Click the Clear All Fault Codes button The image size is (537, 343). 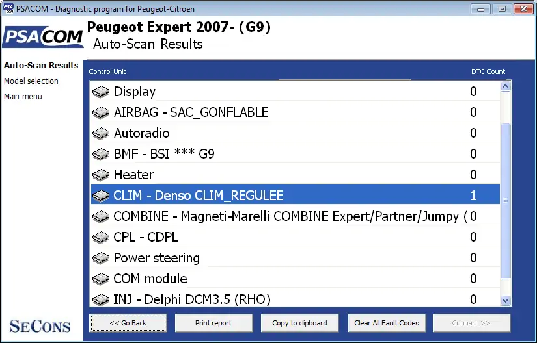coord(387,323)
